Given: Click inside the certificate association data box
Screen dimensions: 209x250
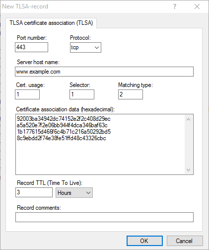Looking at the screenshot, I should pos(100,144).
